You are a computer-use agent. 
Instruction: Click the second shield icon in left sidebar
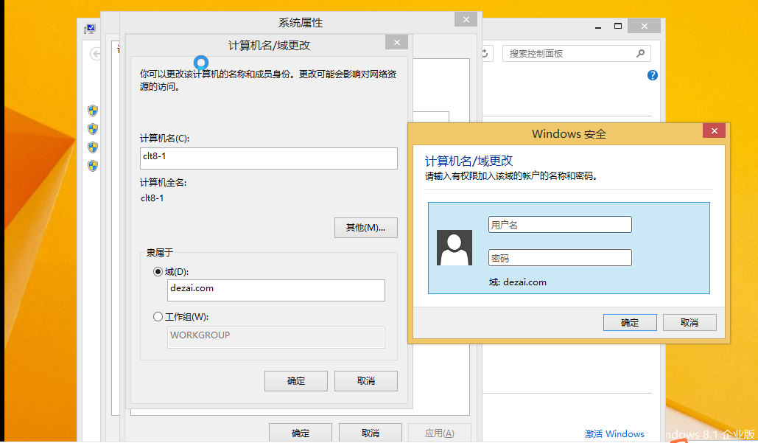(x=93, y=129)
